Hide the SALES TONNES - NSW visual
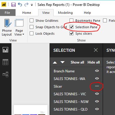This screenshot has width=115, height=115. [97, 101]
